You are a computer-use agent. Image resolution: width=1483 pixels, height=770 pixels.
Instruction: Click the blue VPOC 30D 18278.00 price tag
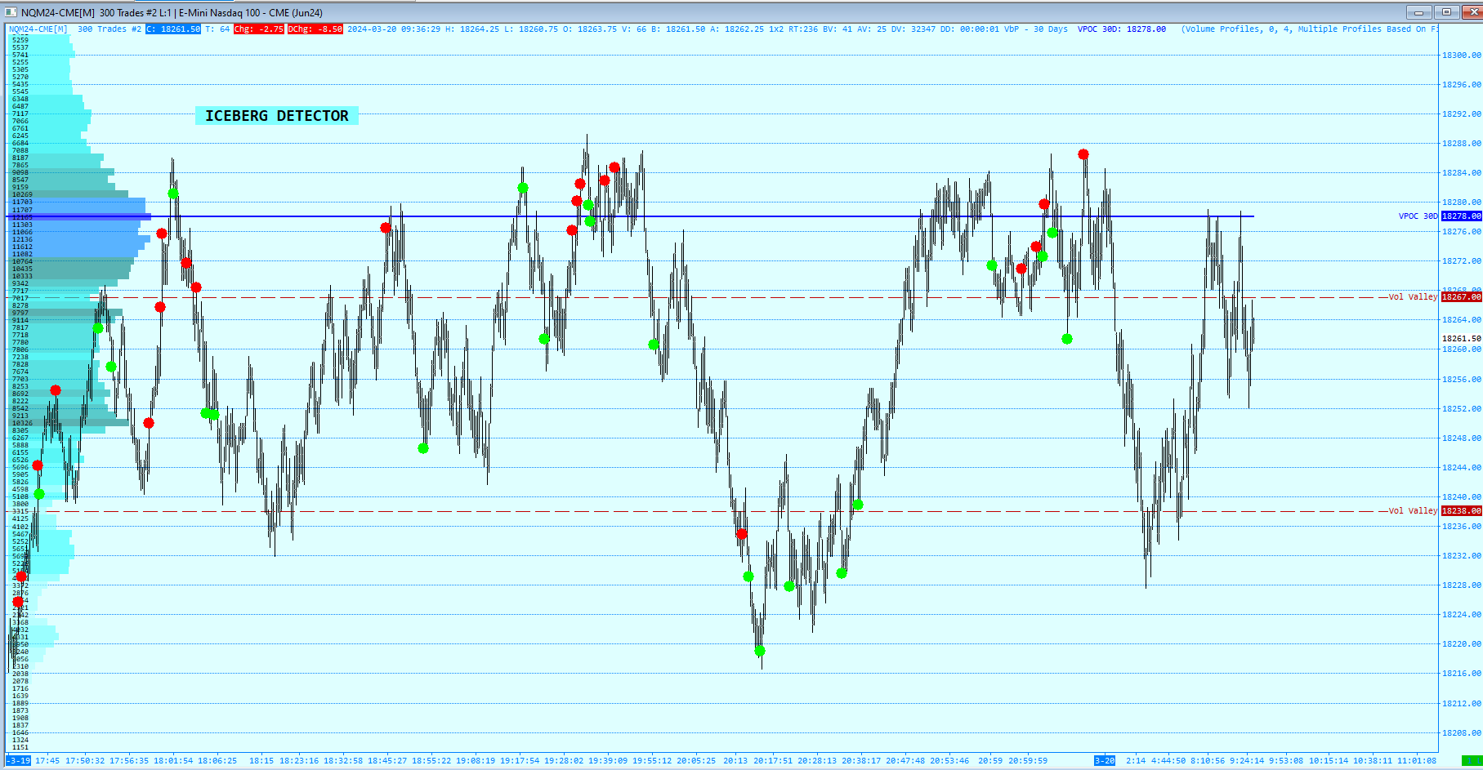(1461, 216)
